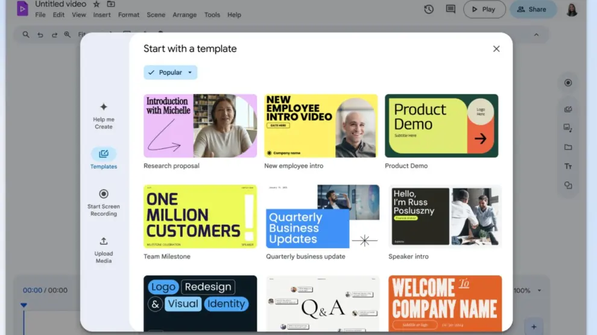Star the Untitled video document
The width and height of the screenshot is (597, 335).
click(96, 4)
